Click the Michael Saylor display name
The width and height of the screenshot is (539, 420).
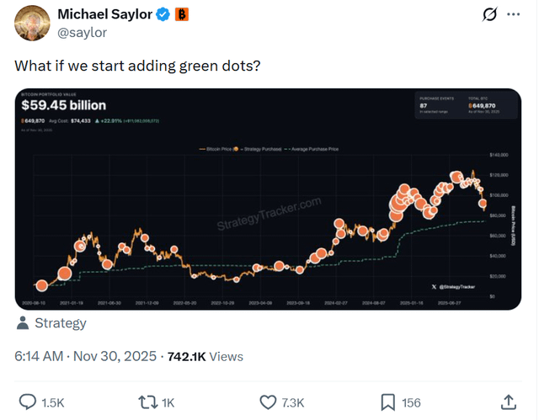pos(104,14)
